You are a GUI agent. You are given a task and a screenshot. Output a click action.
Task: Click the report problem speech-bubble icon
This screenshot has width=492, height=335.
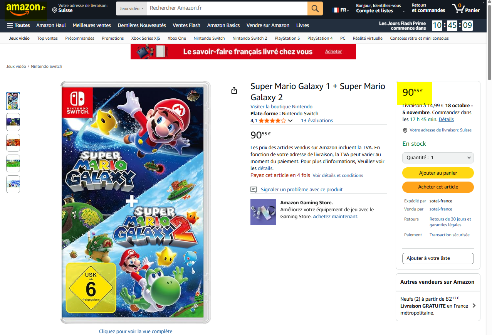tap(254, 190)
